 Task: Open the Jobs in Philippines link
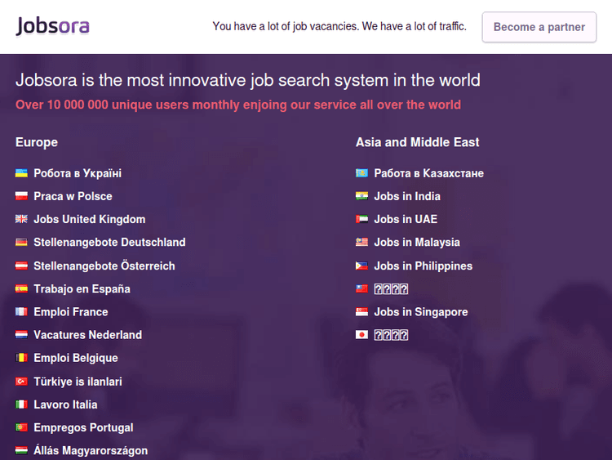(423, 266)
